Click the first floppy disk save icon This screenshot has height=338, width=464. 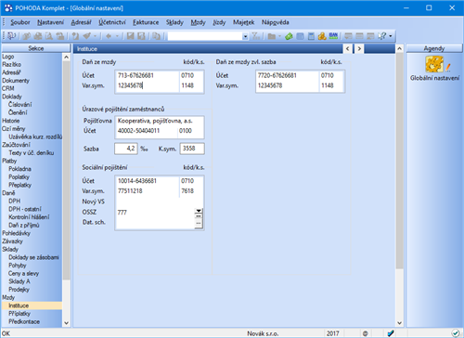tap(130, 36)
